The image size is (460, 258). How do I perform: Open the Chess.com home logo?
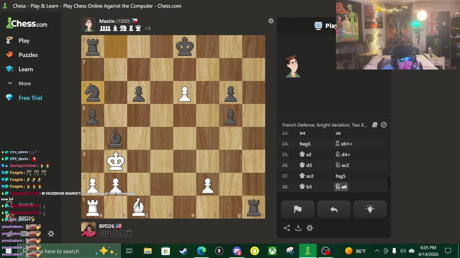[27, 24]
